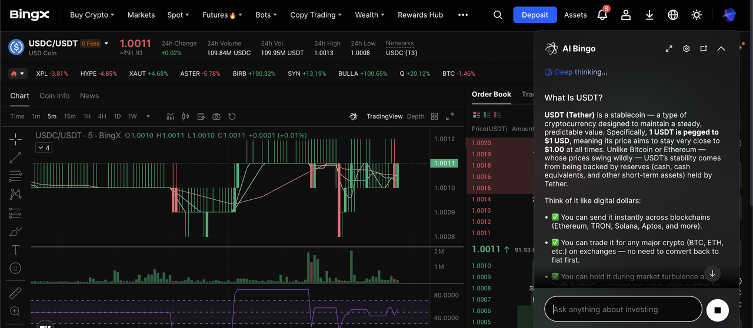Expand chart to fullscreen
The width and height of the screenshot is (753, 328).
[449, 116]
